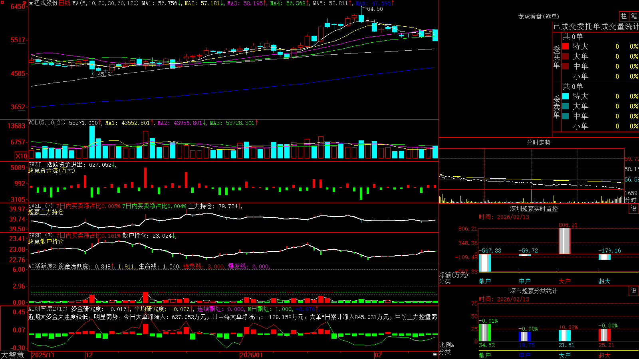Click the 小单 row under 委卖单
This screenshot has width=639, height=359.
coord(600,126)
